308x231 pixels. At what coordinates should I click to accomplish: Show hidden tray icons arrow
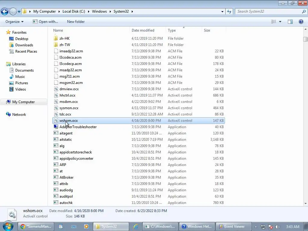[256, 227]
